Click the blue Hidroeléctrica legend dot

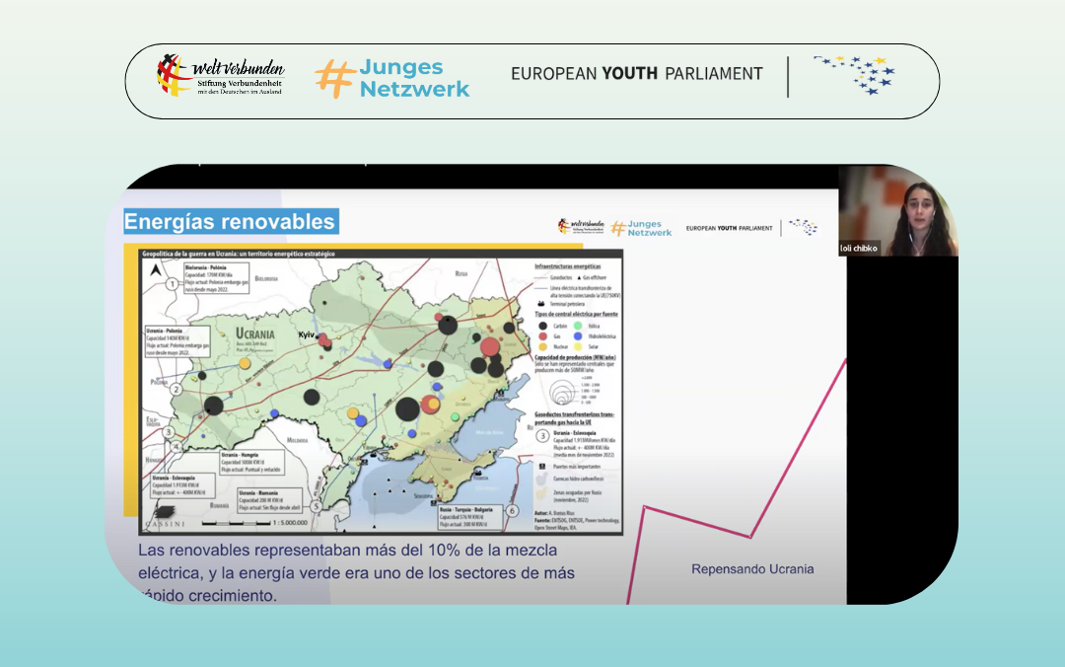click(578, 336)
